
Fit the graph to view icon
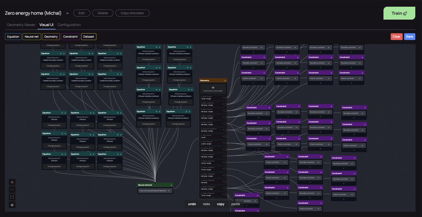[x=12, y=197]
